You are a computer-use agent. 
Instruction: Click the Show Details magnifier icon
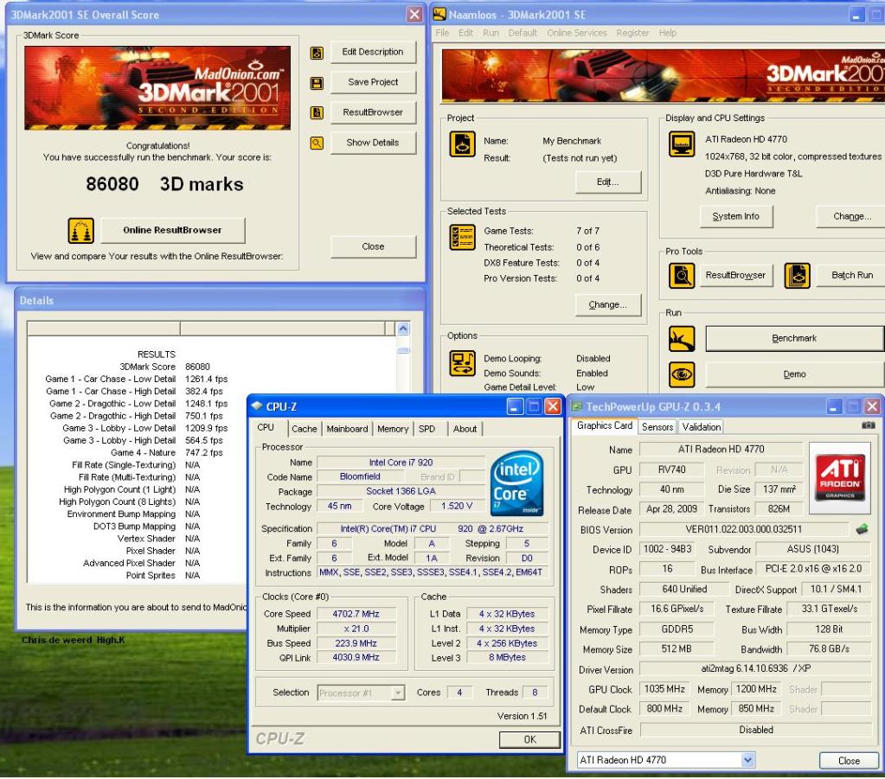(317, 144)
